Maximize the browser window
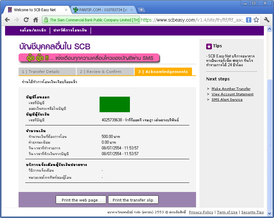Viewport: 274px width, 218px height. click(253, 3)
